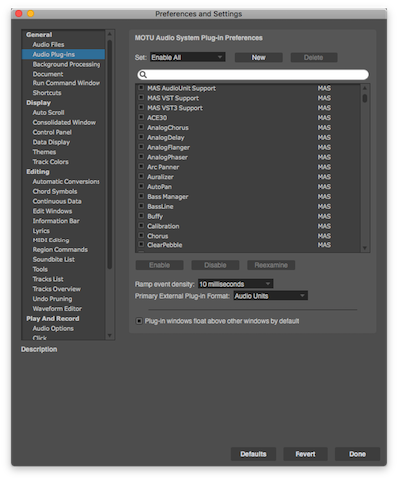The image size is (398, 480).
Task: Click the Disable plug-in button
Action: 215,265
